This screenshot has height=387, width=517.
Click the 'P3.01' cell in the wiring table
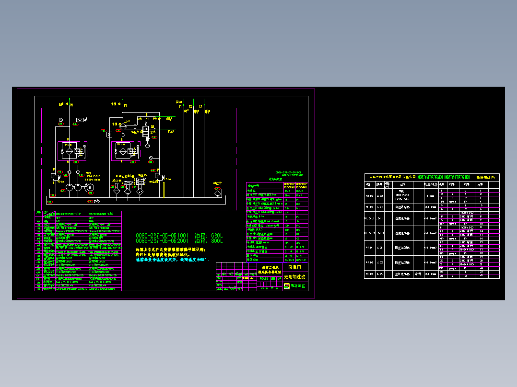[369, 248]
